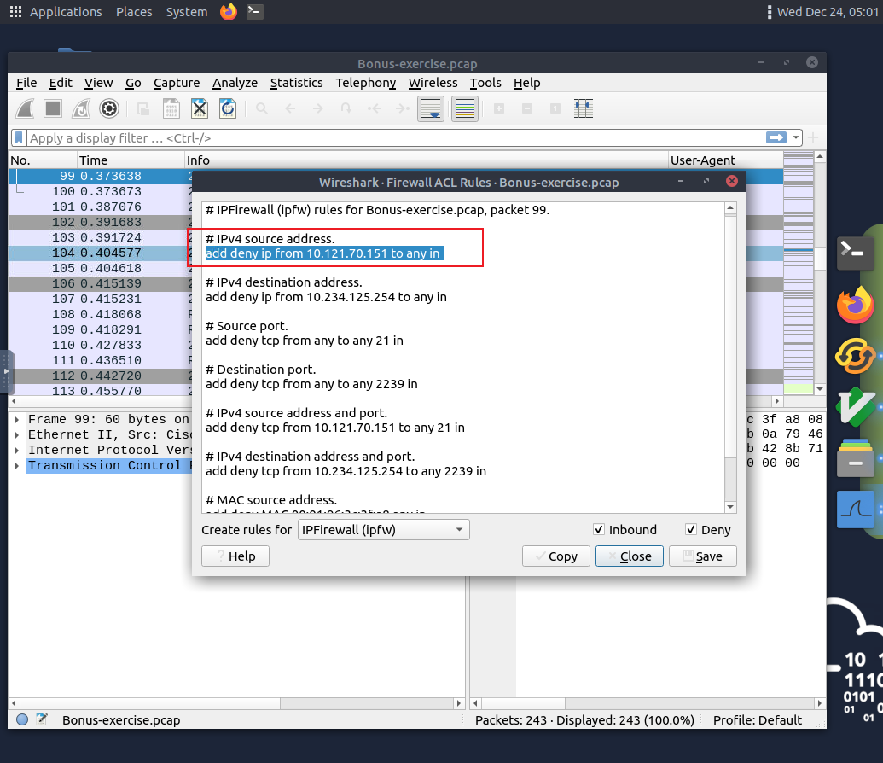
Task: Open the Analyze menu
Action: 235,83
